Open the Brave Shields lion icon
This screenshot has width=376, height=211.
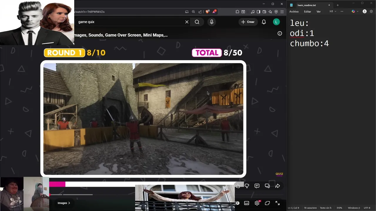[x=207, y=12]
